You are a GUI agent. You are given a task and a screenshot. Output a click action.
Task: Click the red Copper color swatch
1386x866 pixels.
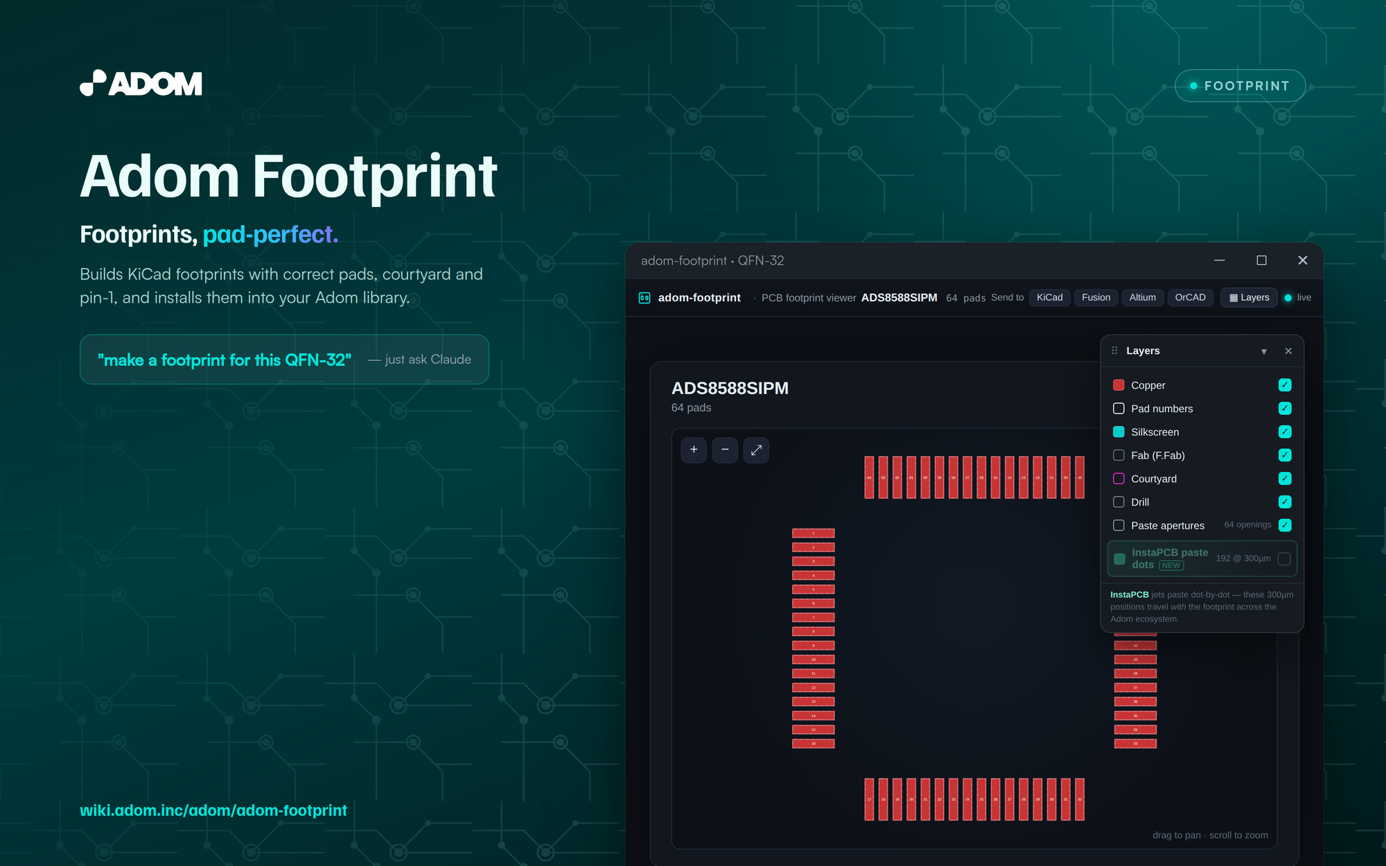(1119, 385)
